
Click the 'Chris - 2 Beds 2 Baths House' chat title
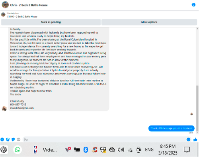[x=29, y=5]
